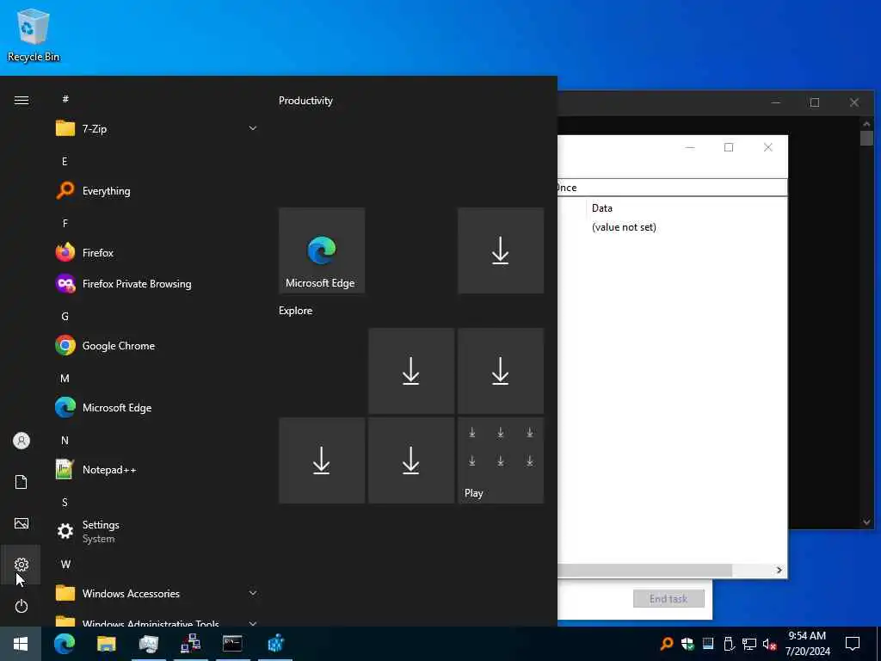The height and width of the screenshot is (661, 881).
Task: Open Settings System entry in app list
Action: tap(157, 531)
